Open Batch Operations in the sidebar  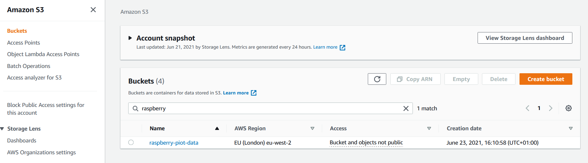pyautogui.click(x=29, y=66)
